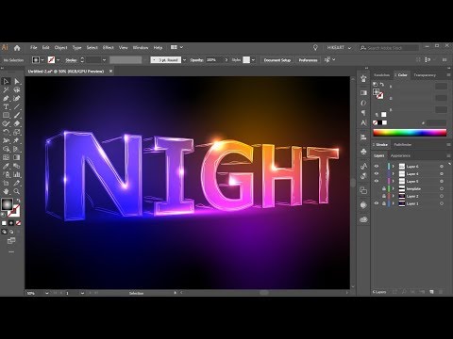The width and height of the screenshot is (453, 339).
Task: Toggle the lock on the template layer
Action: pyautogui.click(x=384, y=188)
